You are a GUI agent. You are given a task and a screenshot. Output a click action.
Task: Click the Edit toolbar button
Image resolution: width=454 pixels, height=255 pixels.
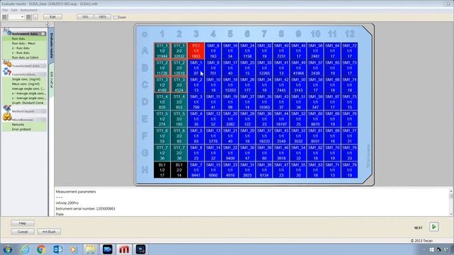tap(52, 17)
